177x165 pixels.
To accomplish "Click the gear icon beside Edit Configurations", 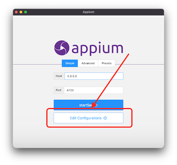I will click(x=105, y=118).
